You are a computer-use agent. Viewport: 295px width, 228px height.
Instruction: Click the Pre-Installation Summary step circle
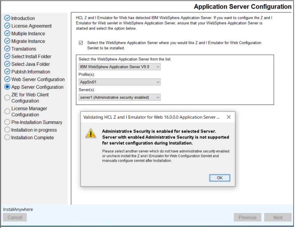pyautogui.click(x=7, y=122)
